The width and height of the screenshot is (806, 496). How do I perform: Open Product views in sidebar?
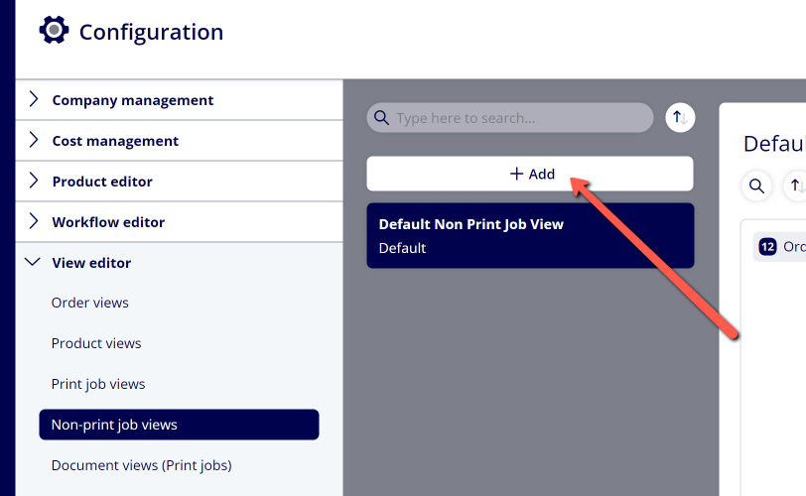(96, 343)
